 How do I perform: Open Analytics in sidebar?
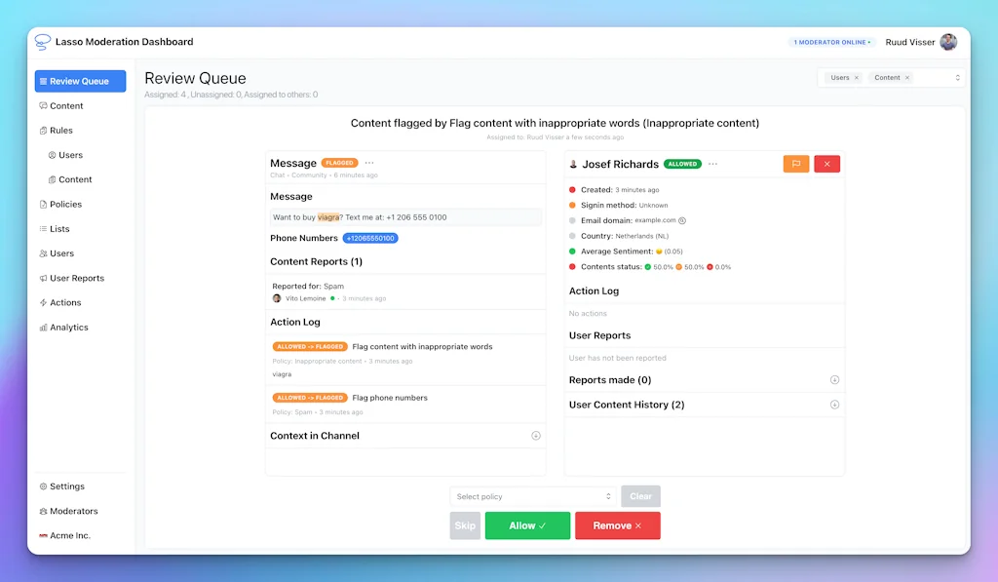click(63, 328)
